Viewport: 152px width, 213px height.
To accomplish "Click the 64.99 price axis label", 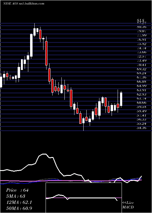I will (142, 86).
